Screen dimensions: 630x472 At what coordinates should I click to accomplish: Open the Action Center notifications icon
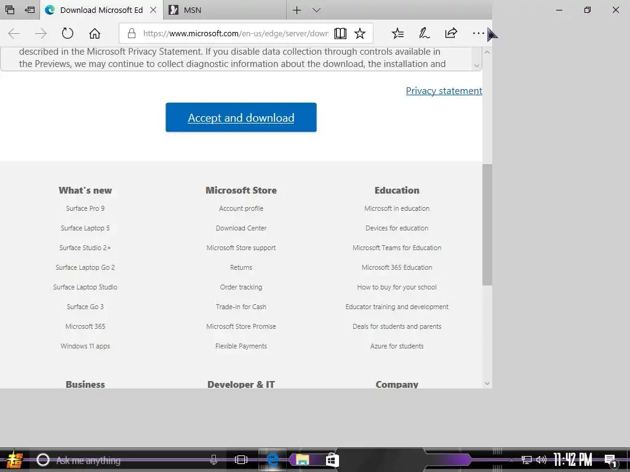pyautogui.click(x=611, y=460)
